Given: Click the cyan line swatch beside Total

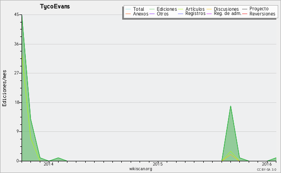Looking at the screenshot, I should tap(128, 9).
